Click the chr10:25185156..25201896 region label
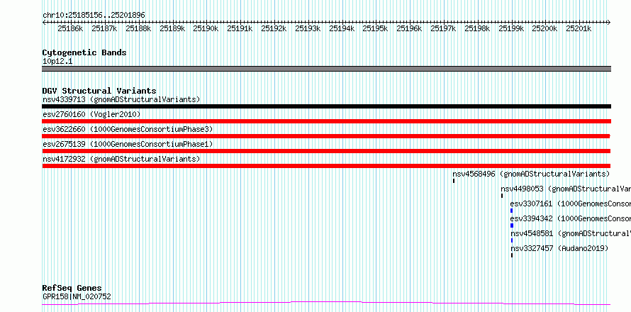 coord(94,16)
